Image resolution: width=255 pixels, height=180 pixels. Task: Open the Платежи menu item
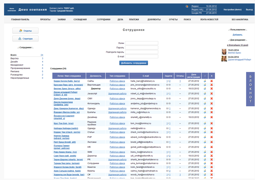[x=134, y=19]
